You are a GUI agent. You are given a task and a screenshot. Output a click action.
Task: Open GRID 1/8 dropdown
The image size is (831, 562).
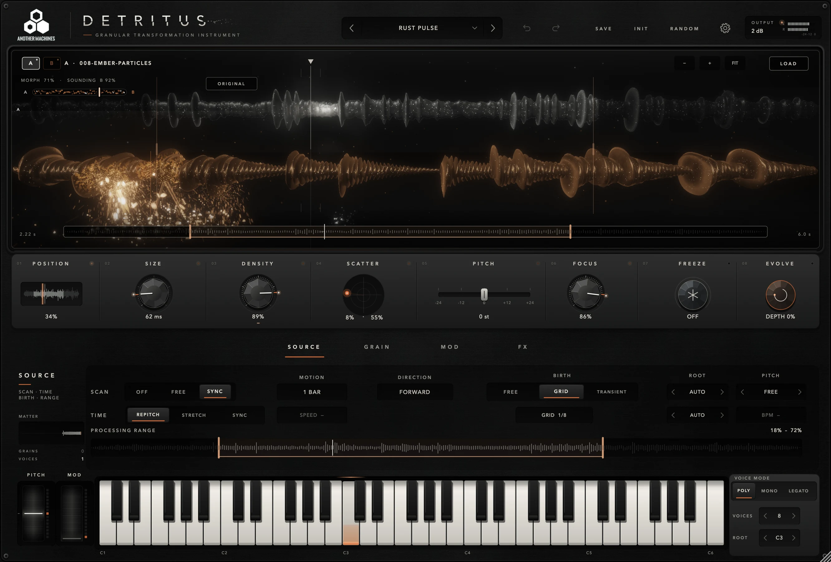click(554, 415)
